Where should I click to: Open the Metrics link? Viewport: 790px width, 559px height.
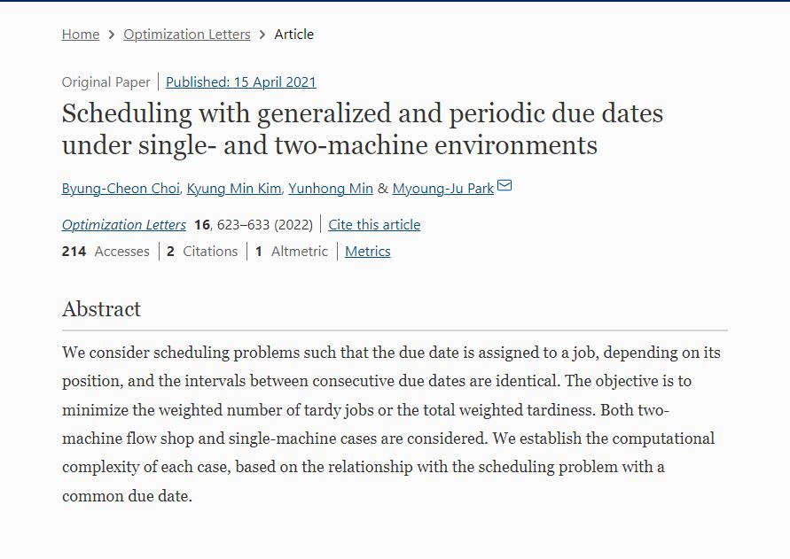368,252
